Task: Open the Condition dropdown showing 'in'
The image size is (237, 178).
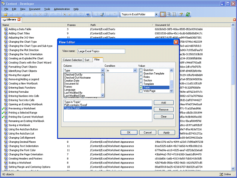Action: click(121, 70)
